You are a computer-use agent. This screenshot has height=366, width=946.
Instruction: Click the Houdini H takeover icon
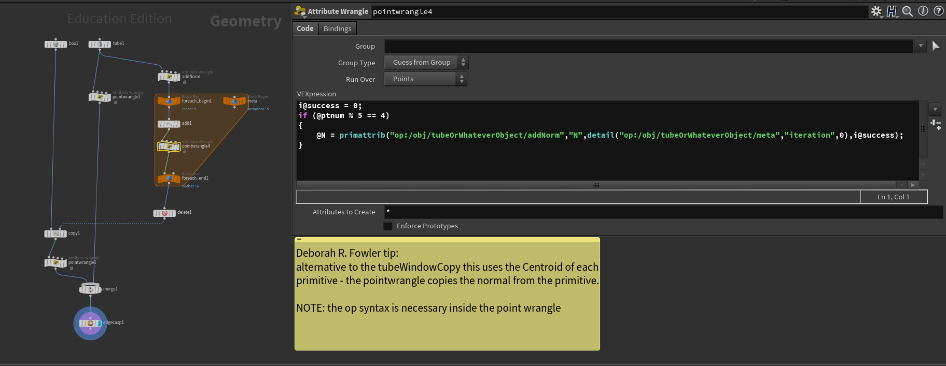coord(892,11)
